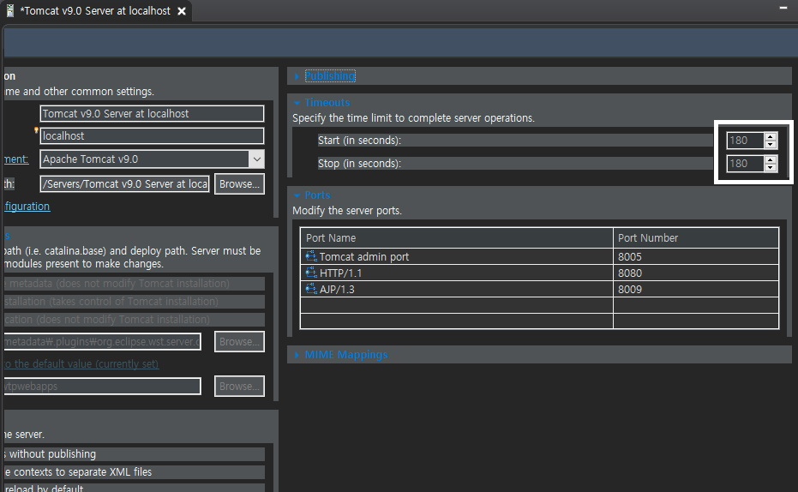Click the MIME Mappings heading
Screen dimensions: 798x492
point(346,354)
